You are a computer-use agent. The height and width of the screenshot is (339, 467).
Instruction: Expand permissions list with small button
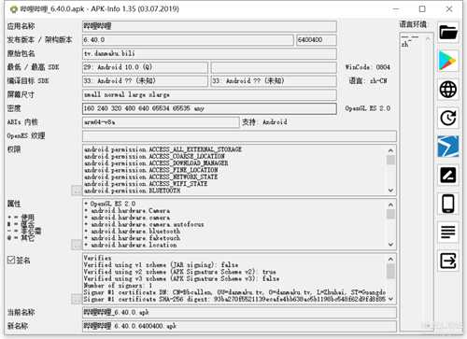click(x=77, y=191)
